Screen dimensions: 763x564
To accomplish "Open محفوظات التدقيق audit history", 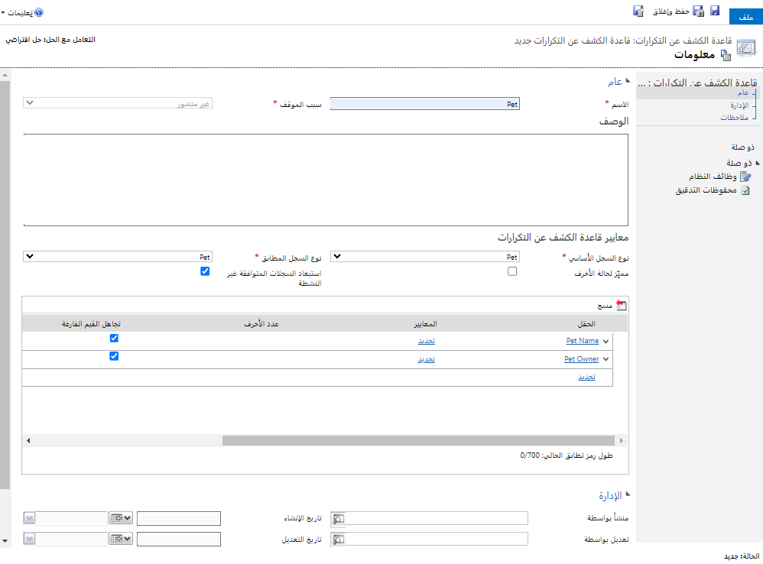I will tap(706, 190).
